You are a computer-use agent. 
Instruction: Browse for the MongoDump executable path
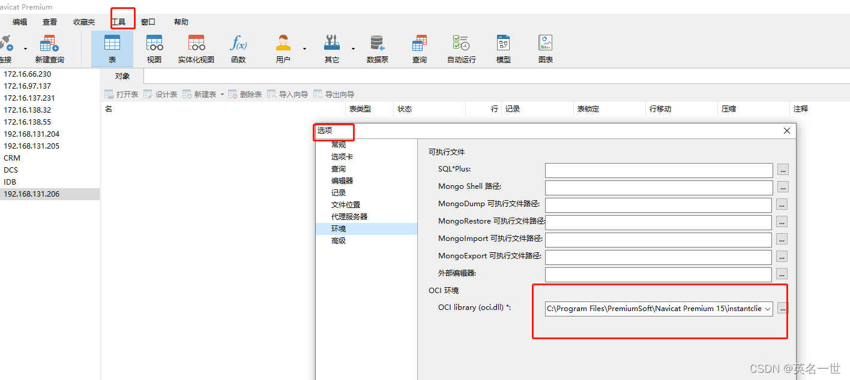[x=782, y=204]
